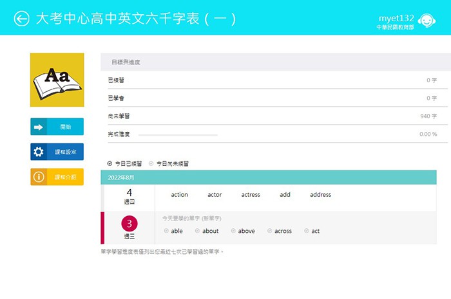Click the back arrow icon in header
This screenshot has width=451, height=299.
tap(22, 19)
